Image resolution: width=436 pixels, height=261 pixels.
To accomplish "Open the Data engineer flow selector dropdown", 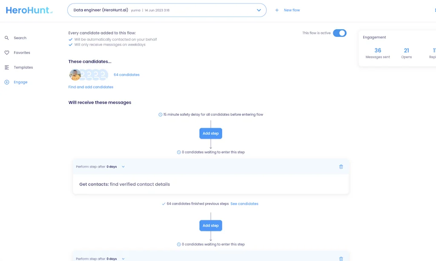I will [x=258, y=10].
